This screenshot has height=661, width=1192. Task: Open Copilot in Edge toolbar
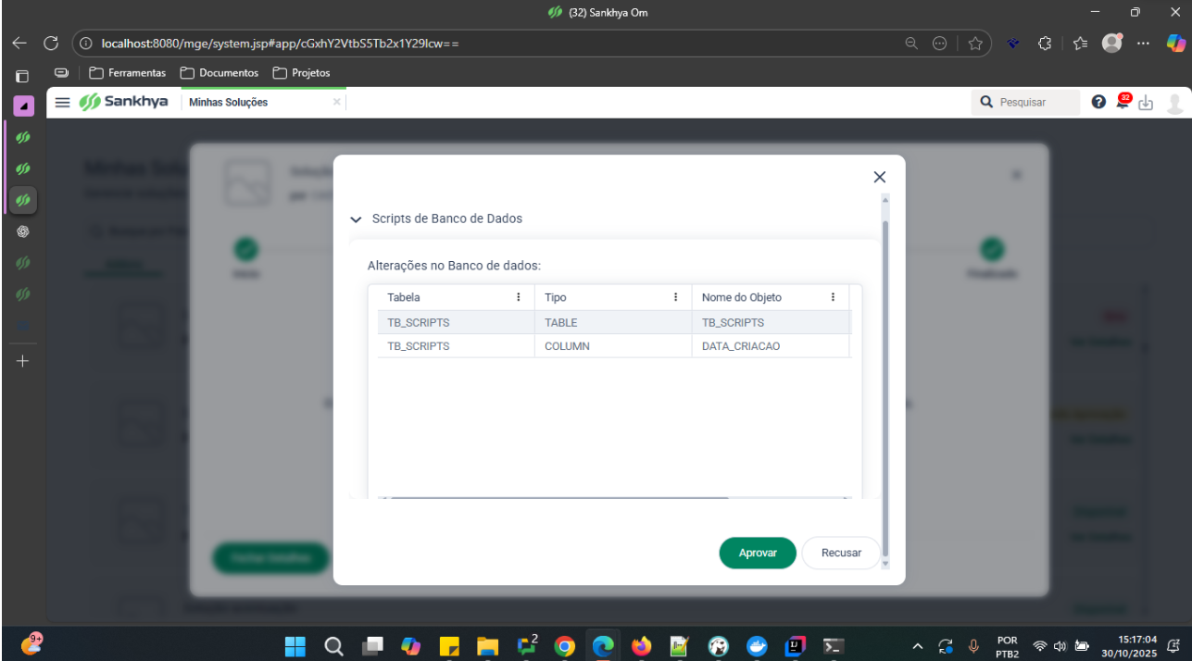click(1175, 43)
